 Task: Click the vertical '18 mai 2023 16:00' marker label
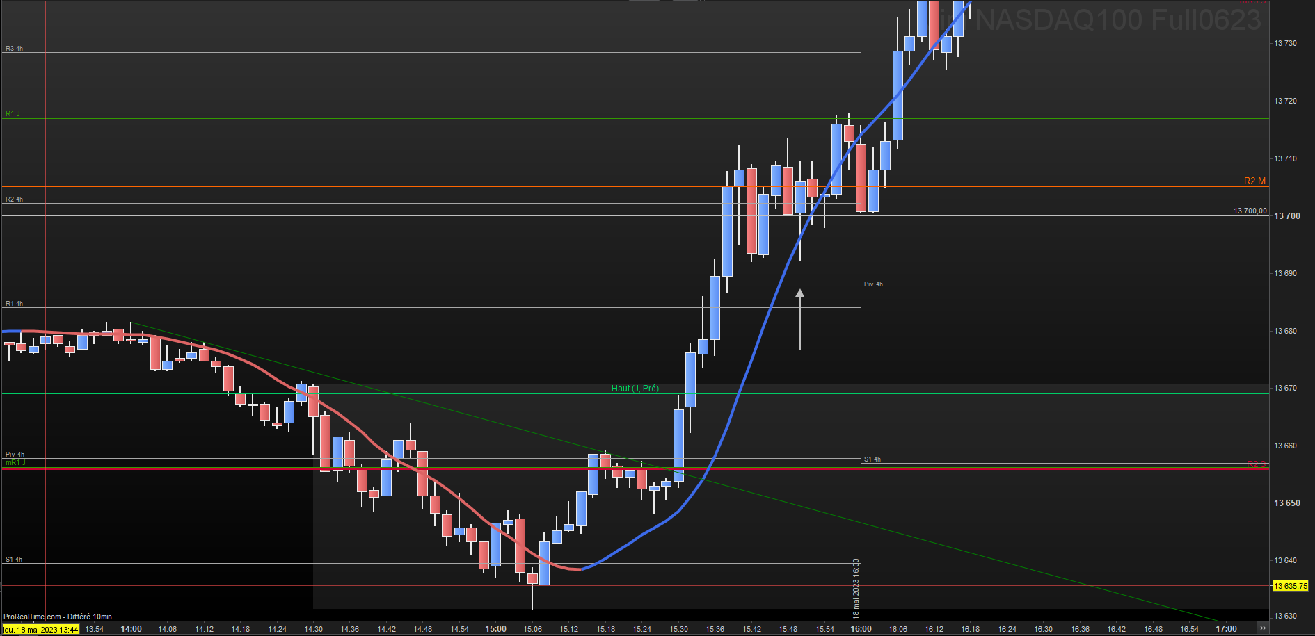[856, 589]
